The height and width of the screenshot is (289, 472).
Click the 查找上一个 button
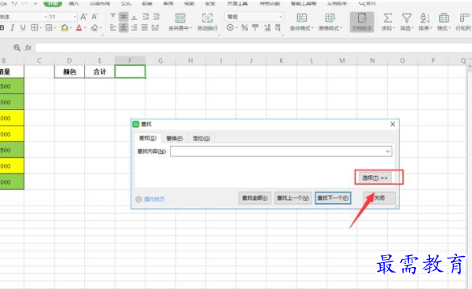tap(293, 198)
